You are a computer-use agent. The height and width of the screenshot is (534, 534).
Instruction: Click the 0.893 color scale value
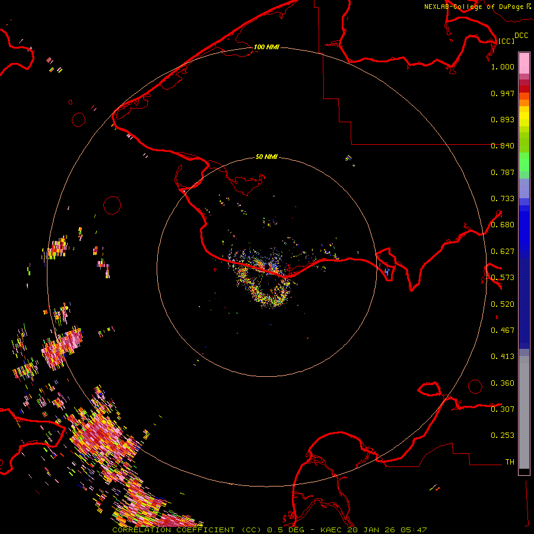[x=503, y=119]
